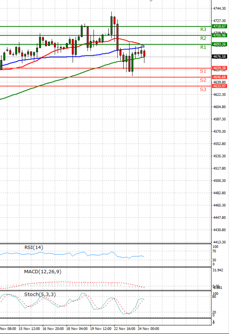Image resolution: width=229 pixels, height=334 pixels.
Task: Click the 4552.80 price axis value
Action: pyautogui.click(x=219, y=144)
